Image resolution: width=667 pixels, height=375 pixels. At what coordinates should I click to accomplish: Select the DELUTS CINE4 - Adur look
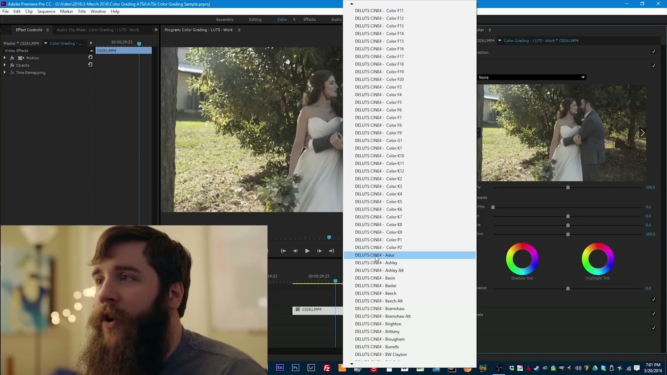[409, 255]
